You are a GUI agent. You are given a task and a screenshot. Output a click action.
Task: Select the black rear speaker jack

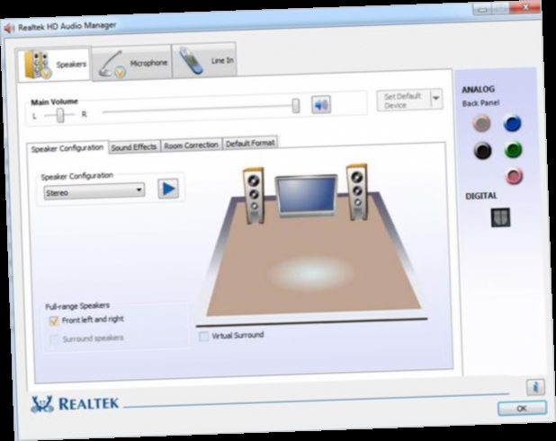point(482,150)
